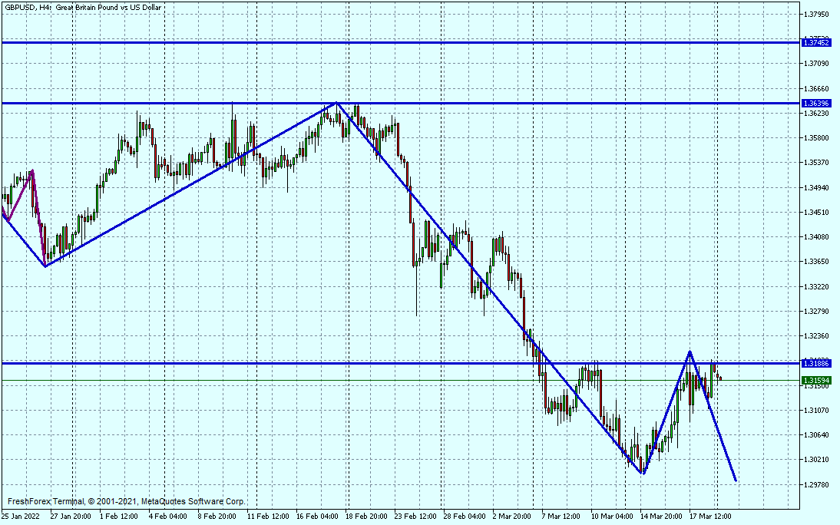Click the 11 Feb 12:00 time label
840x525 pixels.
pos(268,517)
